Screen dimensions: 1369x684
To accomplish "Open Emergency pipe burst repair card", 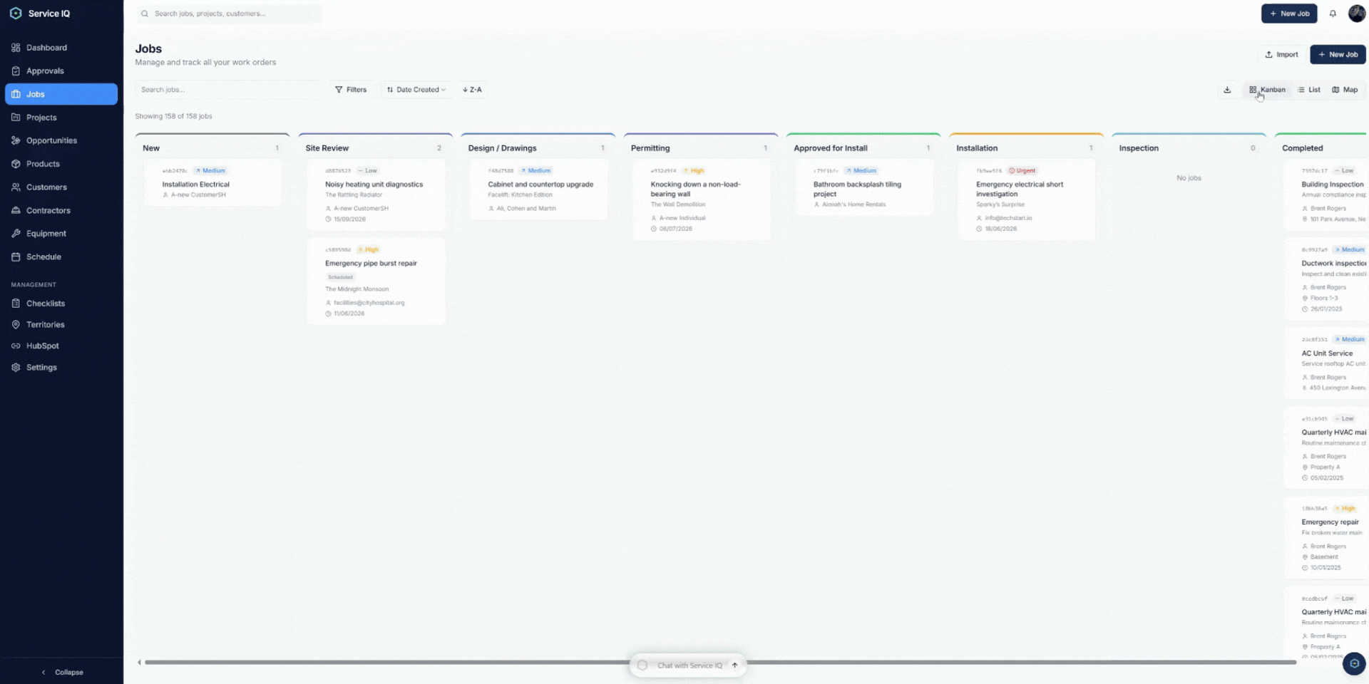I will [x=376, y=281].
